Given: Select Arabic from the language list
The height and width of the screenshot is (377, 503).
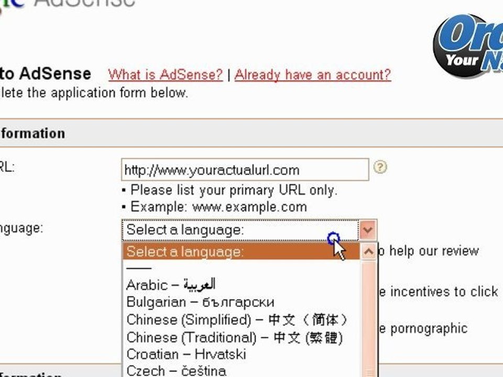Looking at the screenshot, I should [241, 285].
